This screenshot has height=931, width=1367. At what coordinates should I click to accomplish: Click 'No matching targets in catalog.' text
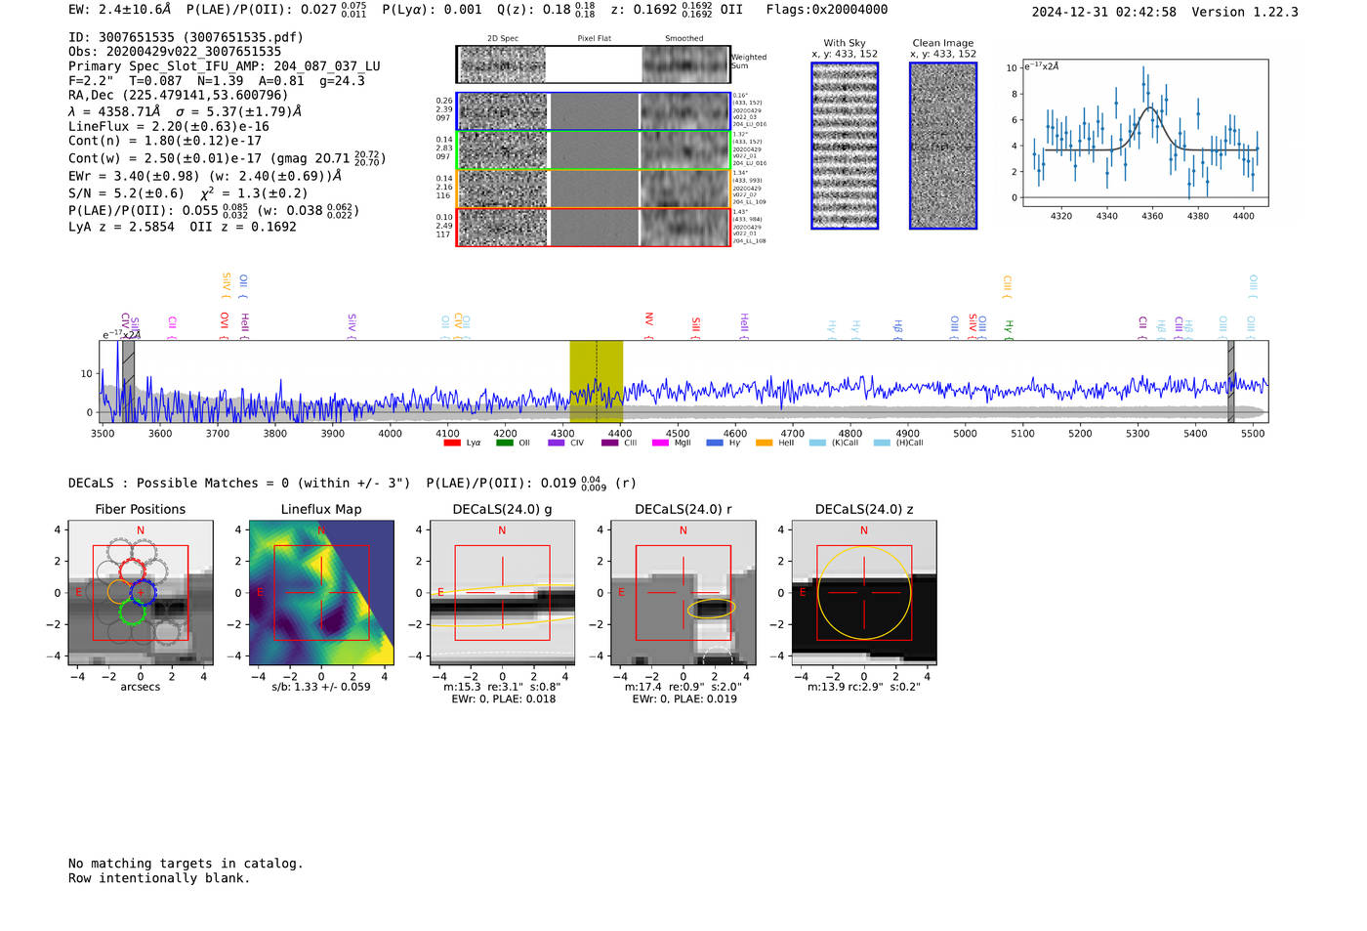pos(186,864)
